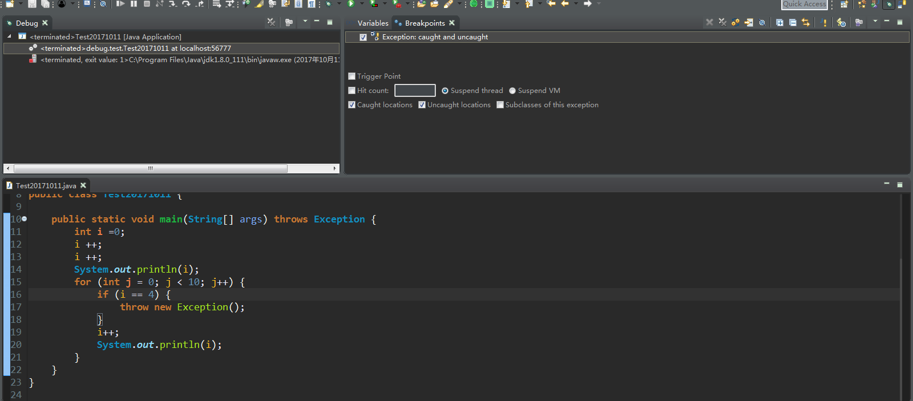Select the Suspend VM radio button
The image size is (913, 401).
click(512, 91)
